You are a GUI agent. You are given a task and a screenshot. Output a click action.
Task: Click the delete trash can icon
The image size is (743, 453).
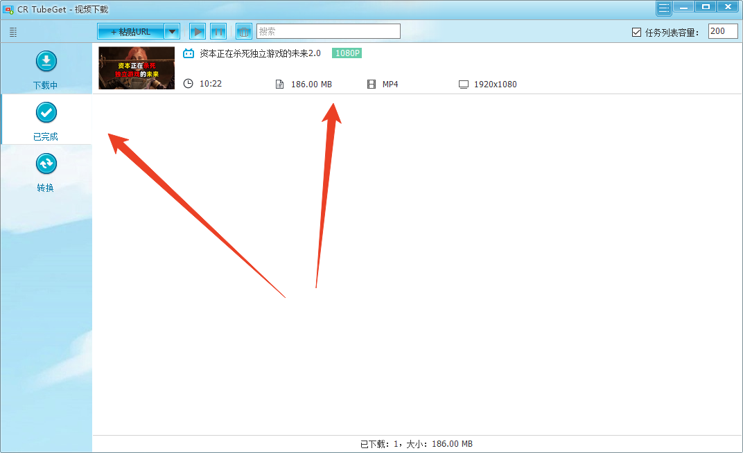pyautogui.click(x=243, y=32)
